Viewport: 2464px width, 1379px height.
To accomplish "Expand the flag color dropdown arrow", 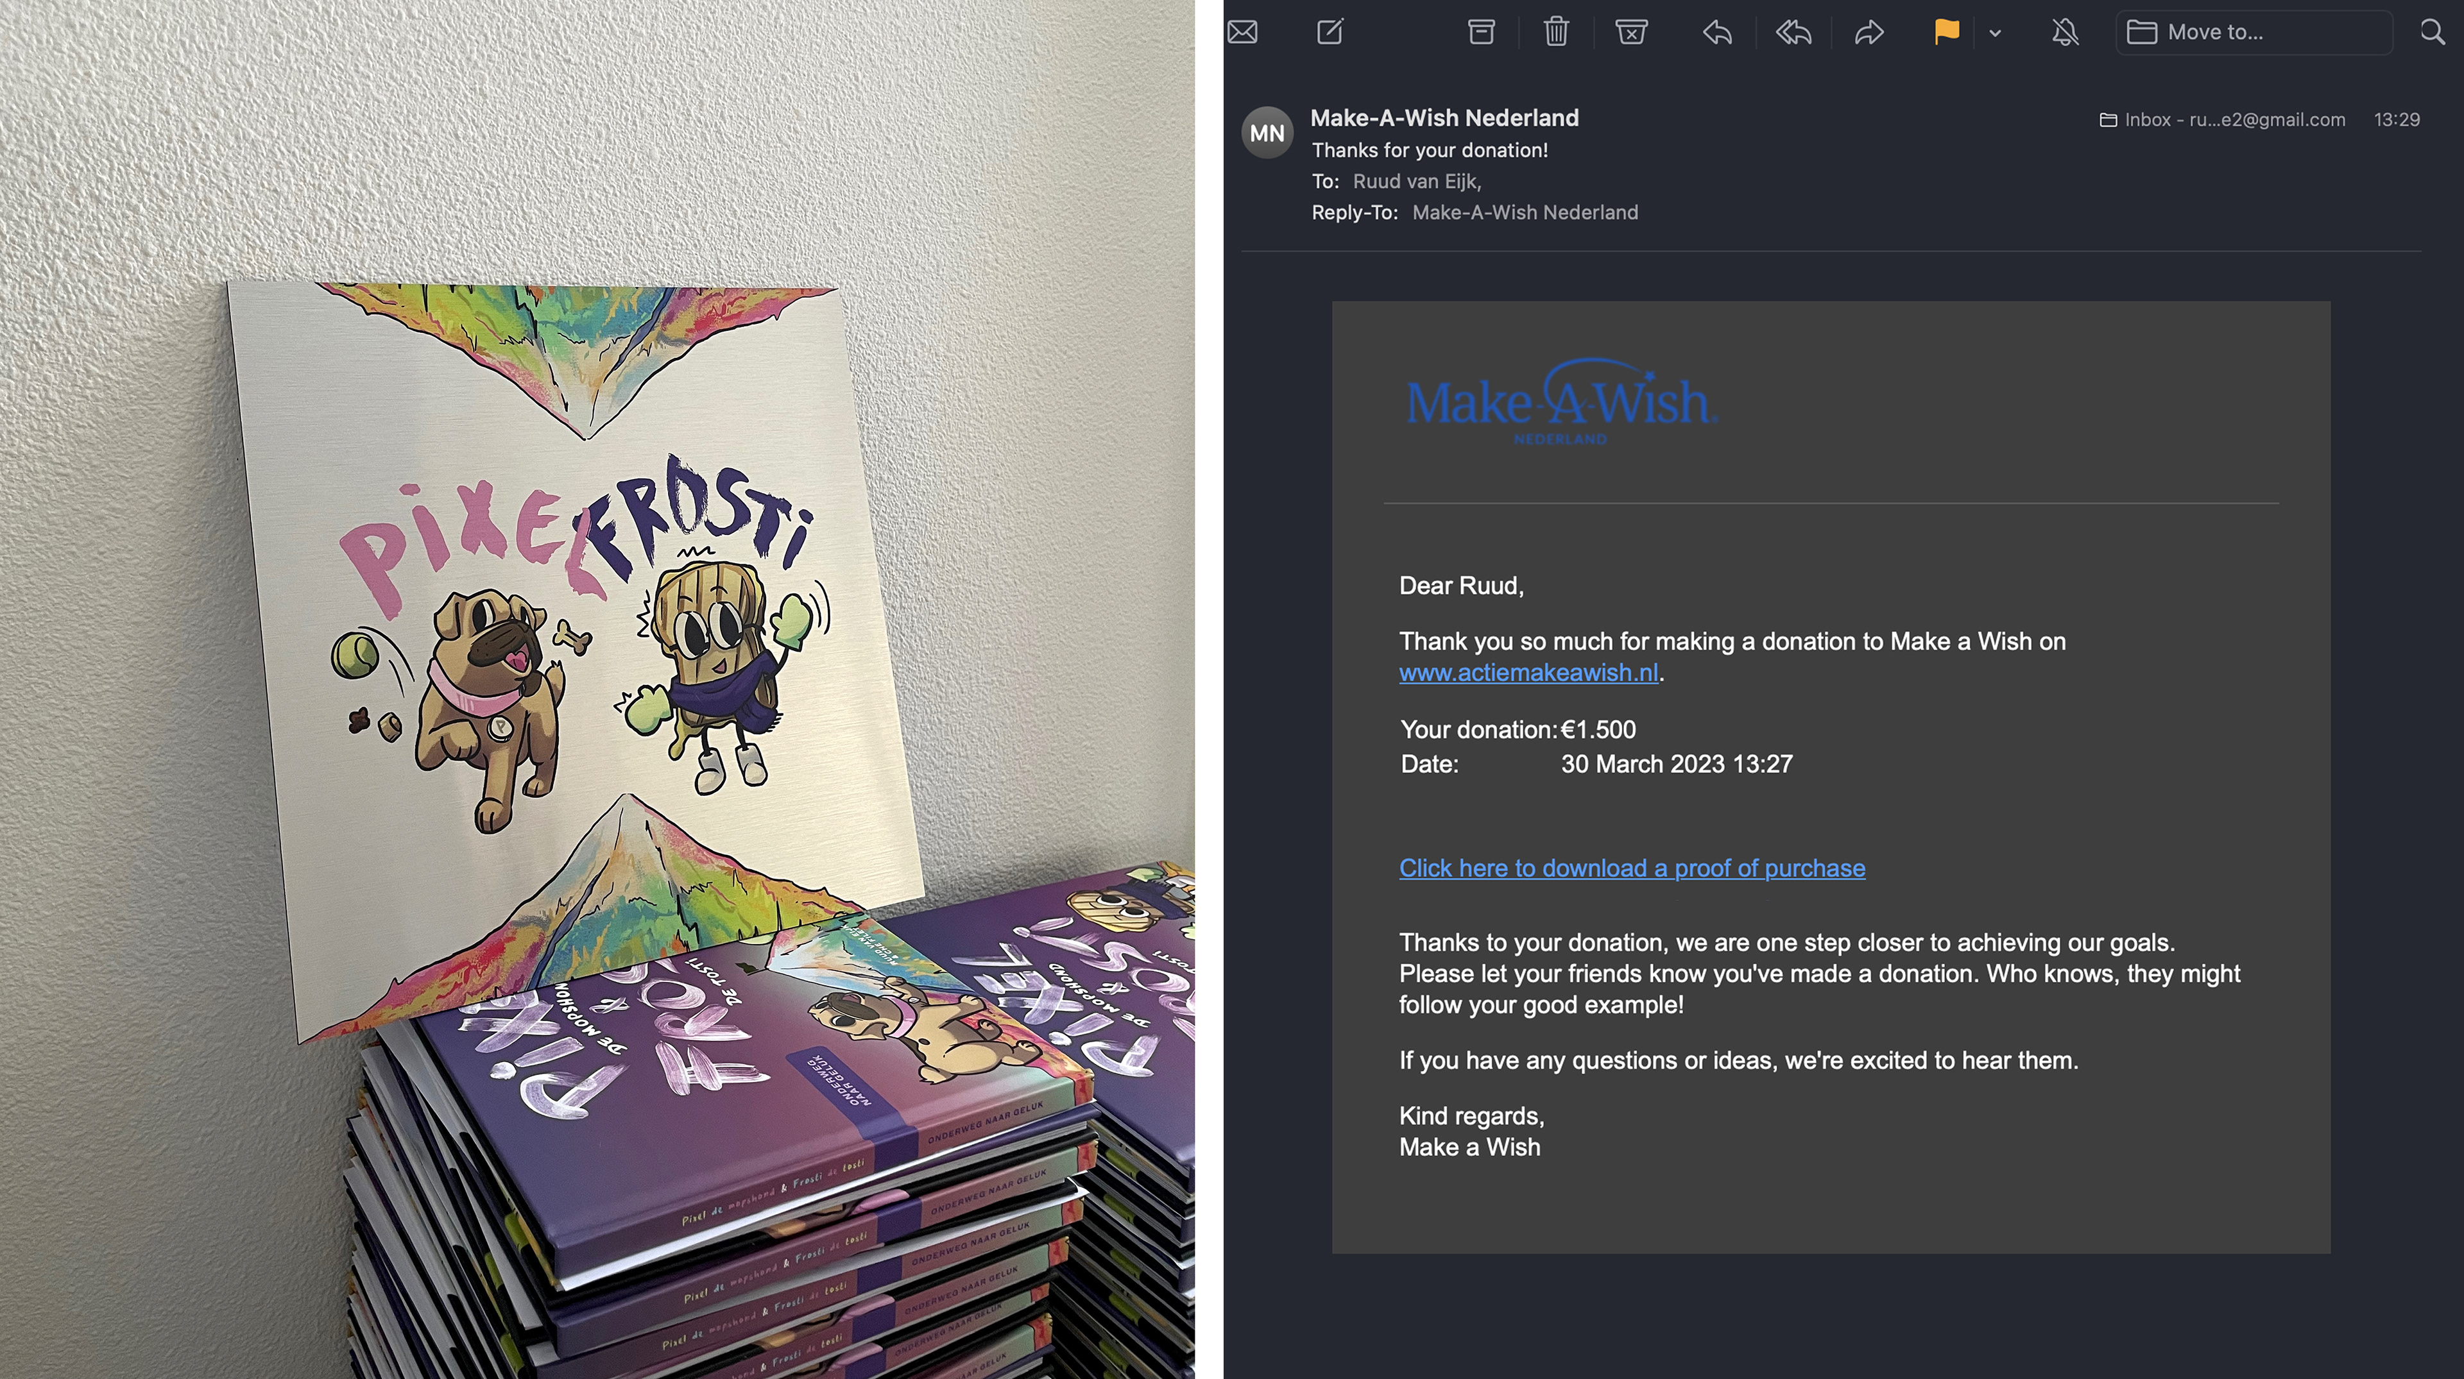I will pyautogui.click(x=1996, y=33).
